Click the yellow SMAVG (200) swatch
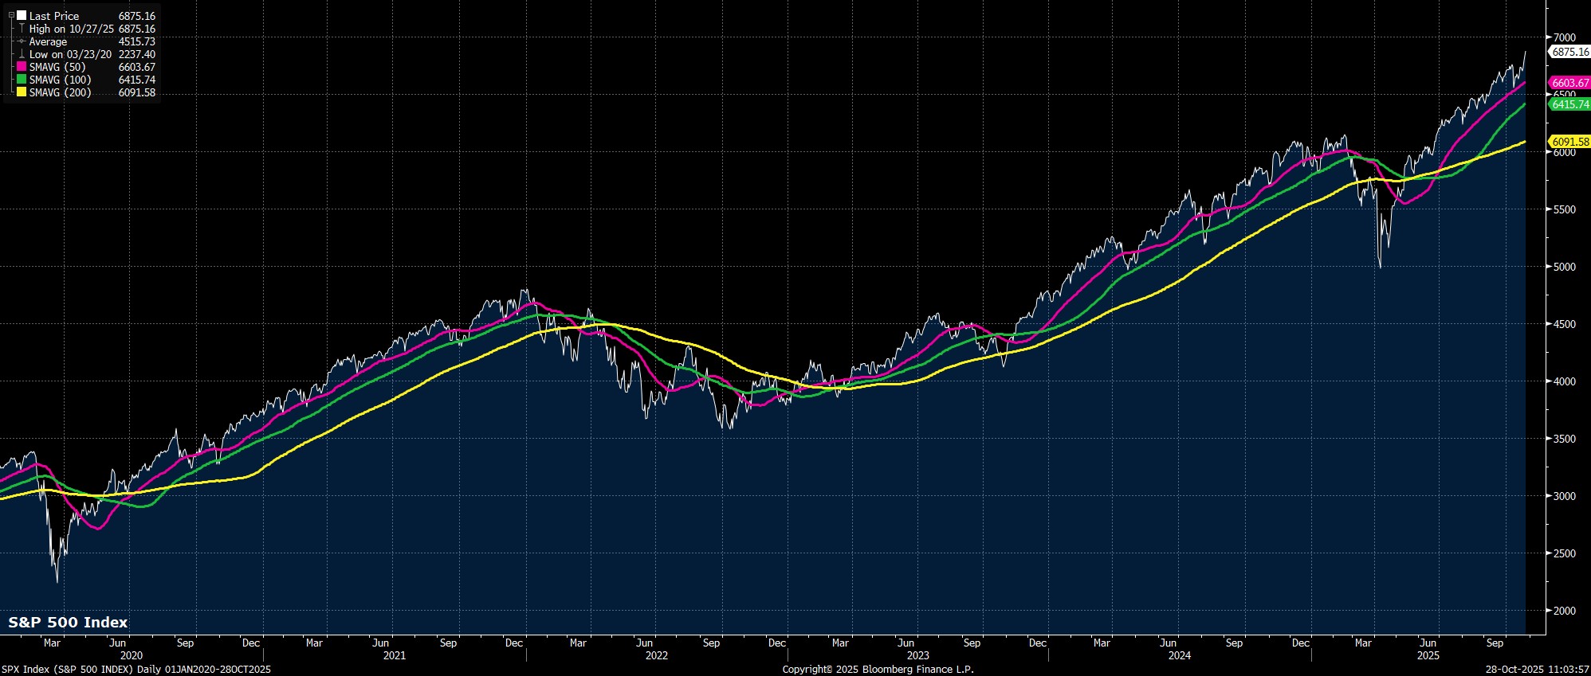The height and width of the screenshot is (676, 1591). [22, 92]
